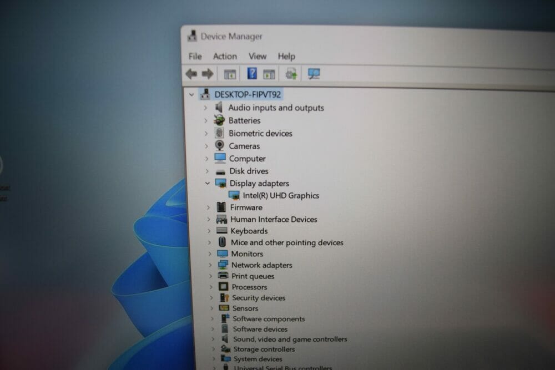Open the Help menu
555x370 pixels.
(286, 56)
